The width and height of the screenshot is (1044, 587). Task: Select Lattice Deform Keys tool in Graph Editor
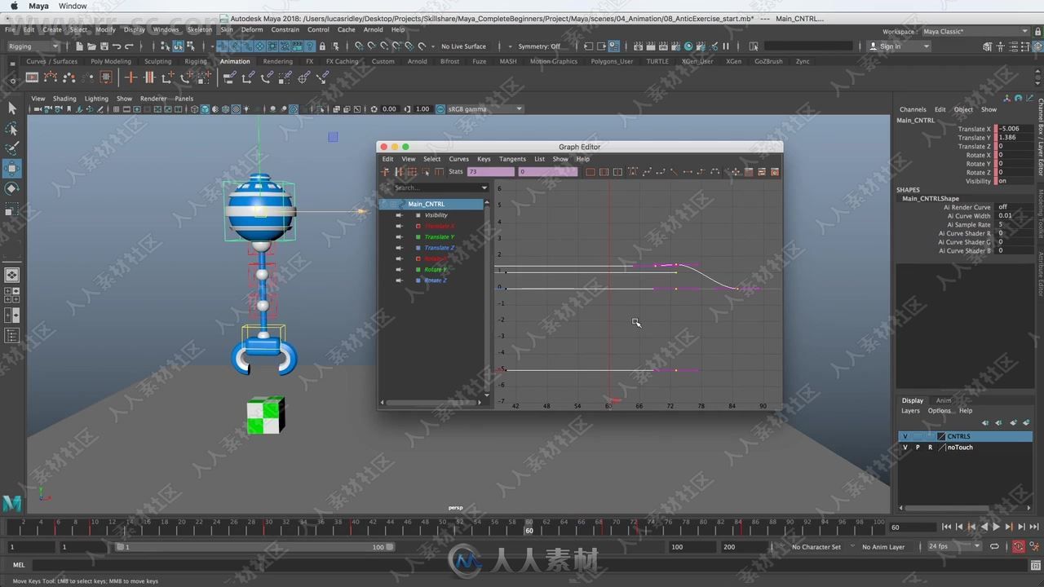point(412,172)
